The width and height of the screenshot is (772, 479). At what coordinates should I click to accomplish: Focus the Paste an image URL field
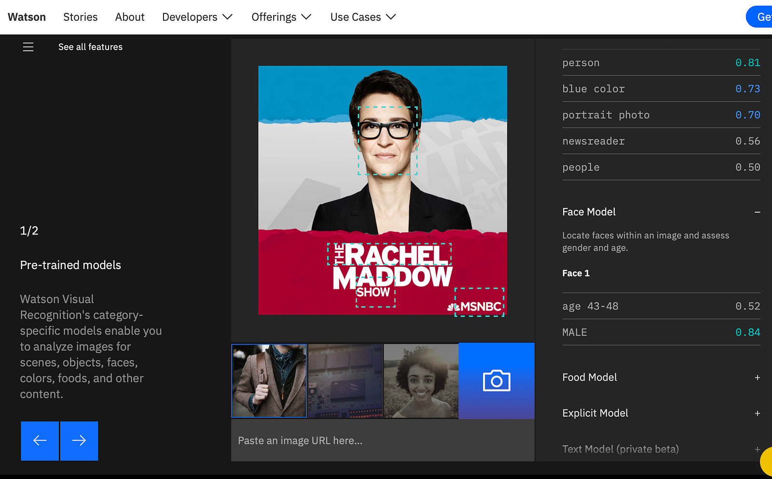(383, 440)
